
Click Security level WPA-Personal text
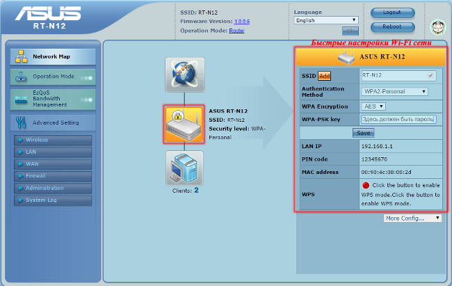(237, 133)
